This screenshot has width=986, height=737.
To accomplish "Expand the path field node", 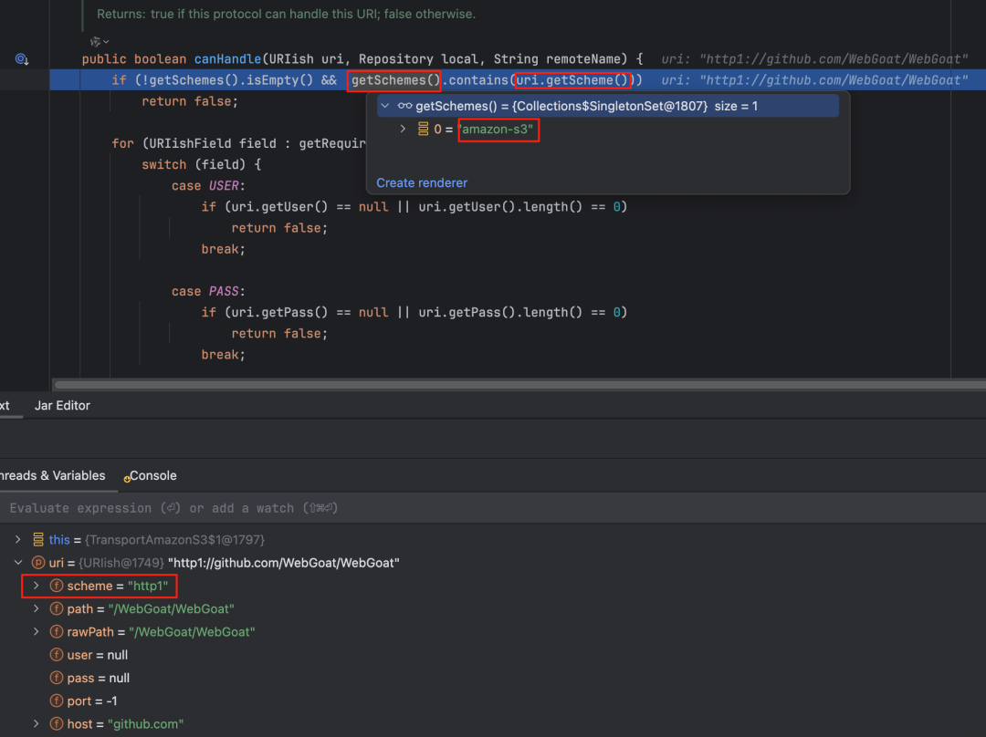I will pyautogui.click(x=37, y=608).
